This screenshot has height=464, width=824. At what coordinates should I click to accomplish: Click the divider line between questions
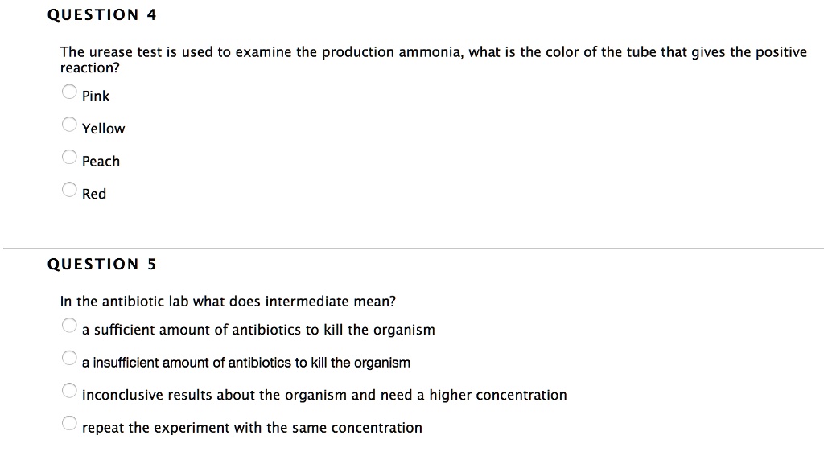(412, 248)
